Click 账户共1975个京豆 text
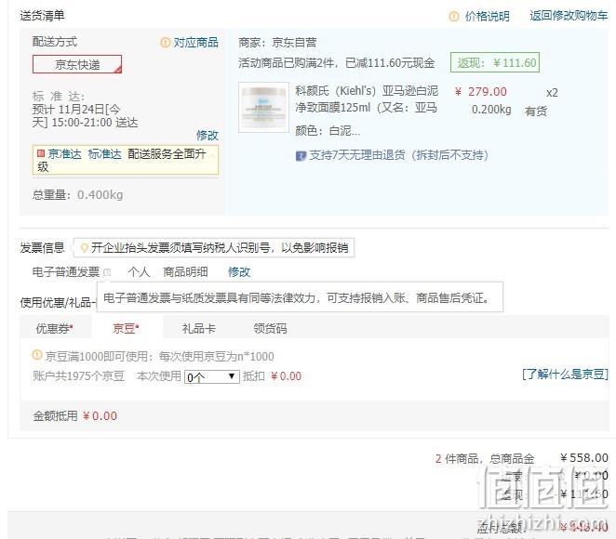The image size is (616, 539). click(78, 376)
